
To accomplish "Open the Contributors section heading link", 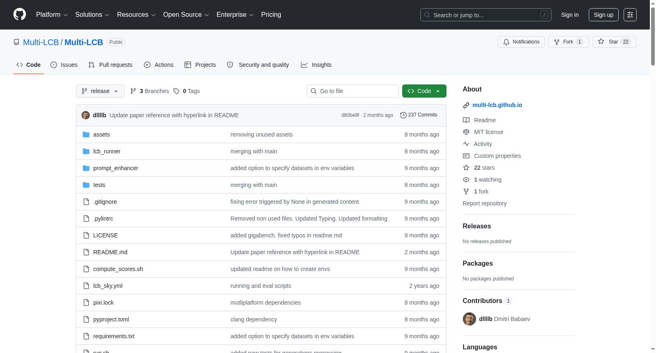I will tap(487, 301).
